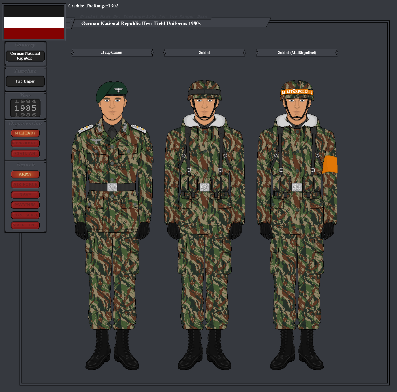Select the Hauptmann label
The width and height of the screenshot is (397, 392).
pos(112,52)
